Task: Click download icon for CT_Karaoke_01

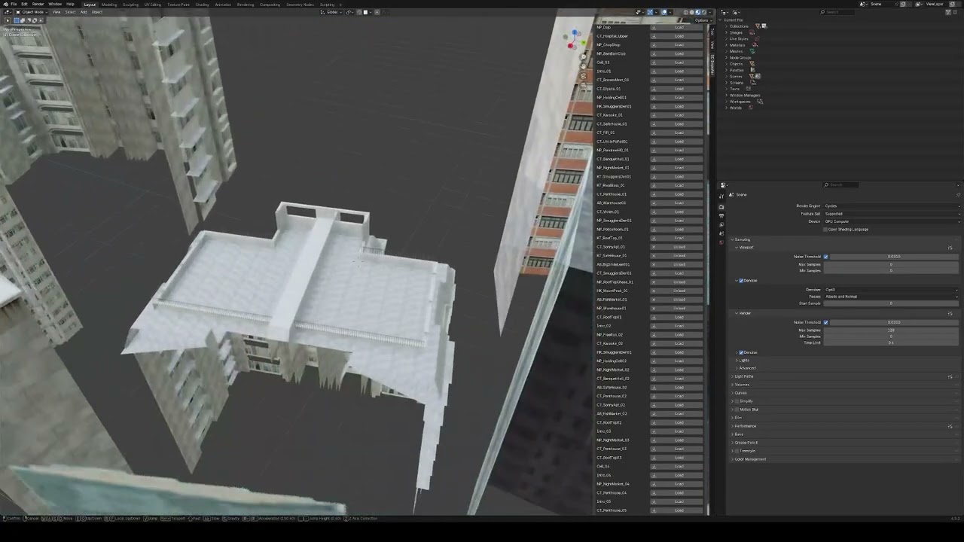Action: 654,115
